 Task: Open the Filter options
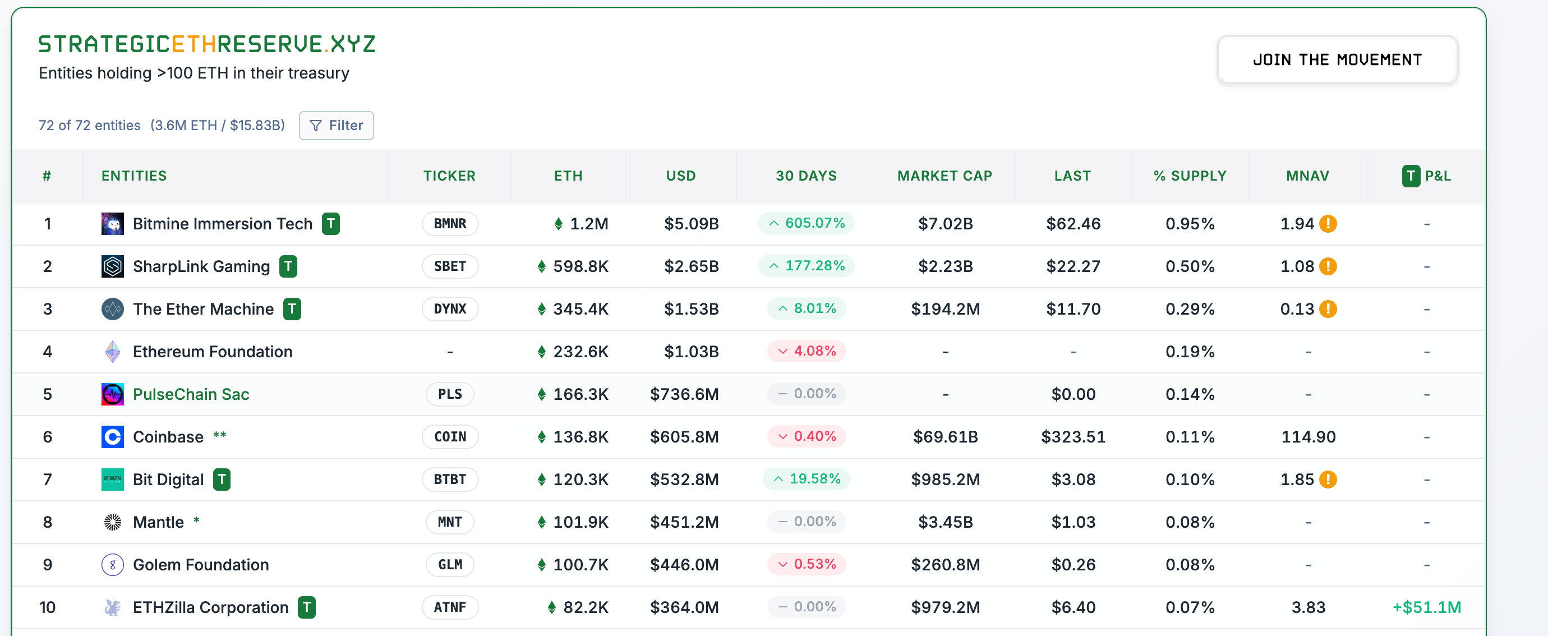(336, 126)
